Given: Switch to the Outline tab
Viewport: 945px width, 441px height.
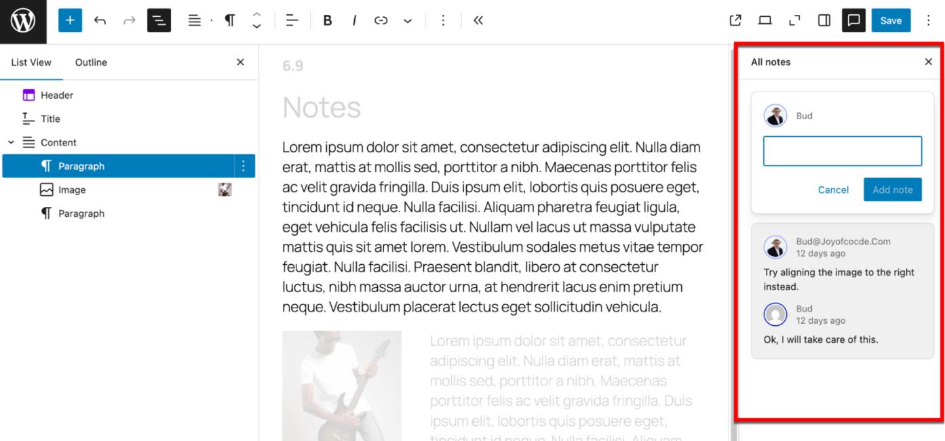Looking at the screenshot, I should 91,62.
